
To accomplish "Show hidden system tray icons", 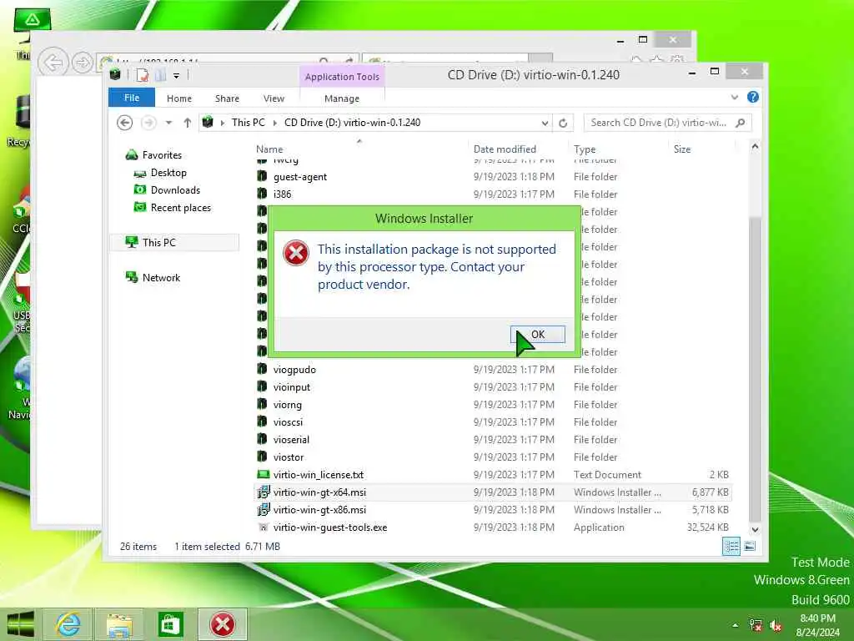I will 736,625.
